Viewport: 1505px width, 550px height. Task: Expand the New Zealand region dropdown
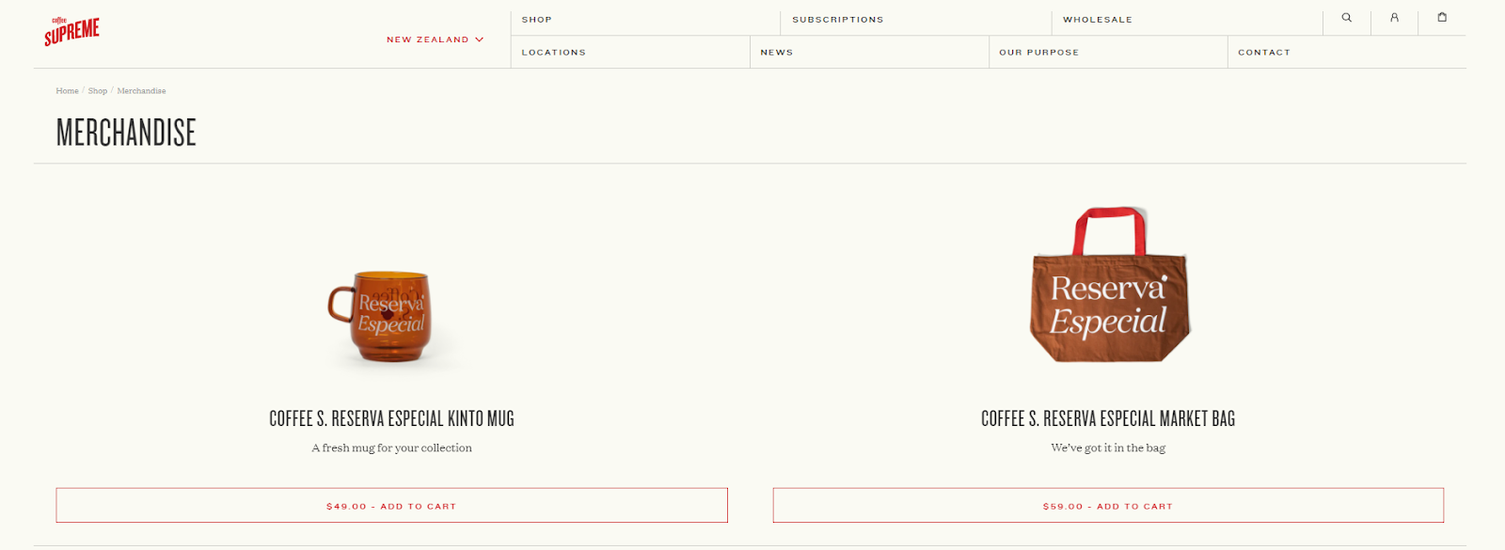[x=435, y=39]
